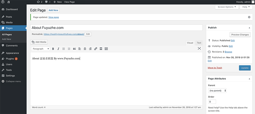Collapse the Publish panel

tap(249, 28)
